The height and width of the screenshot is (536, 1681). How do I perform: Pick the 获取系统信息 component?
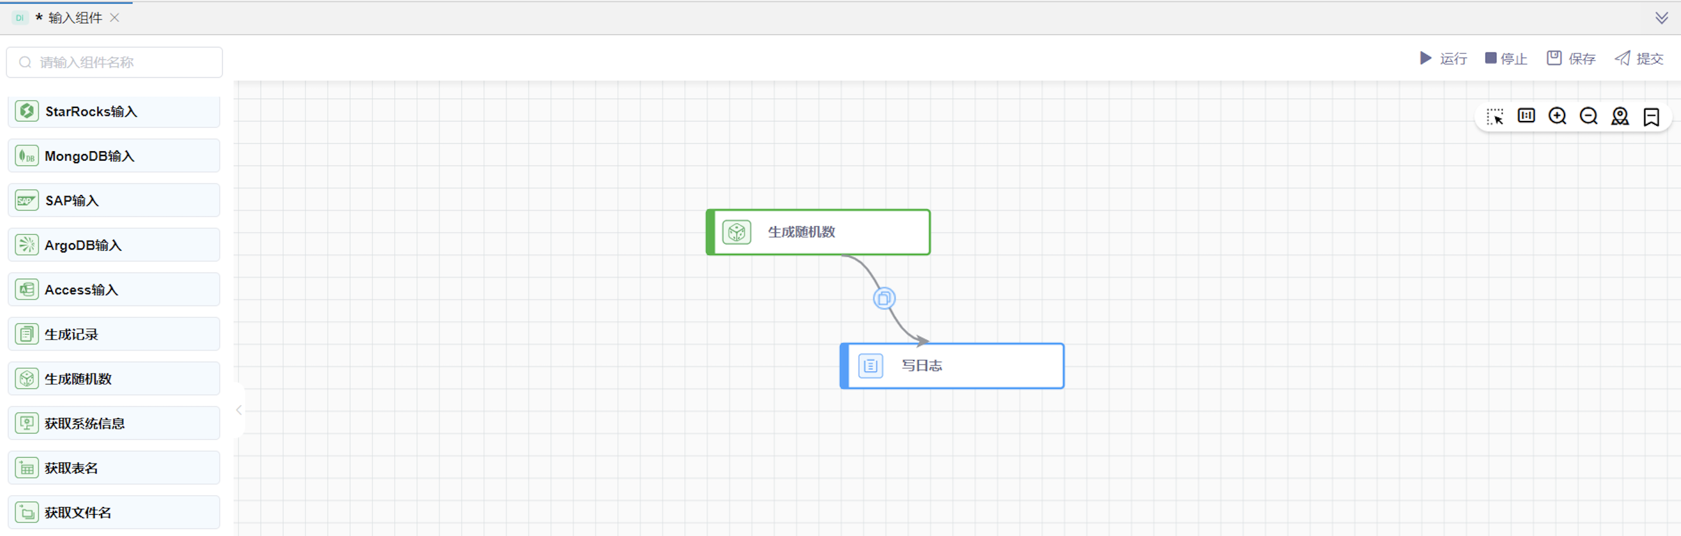(x=113, y=423)
